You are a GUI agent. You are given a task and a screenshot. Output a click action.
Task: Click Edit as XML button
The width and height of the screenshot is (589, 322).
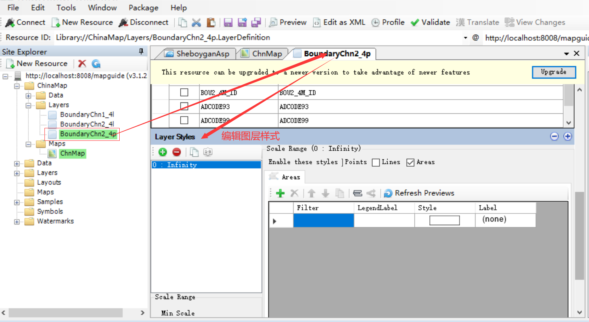pyautogui.click(x=339, y=22)
